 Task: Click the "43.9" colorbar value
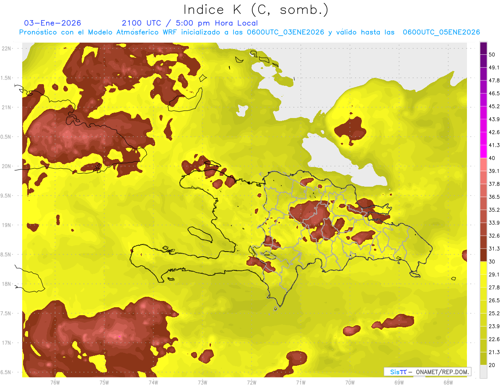tap(495, 119)
